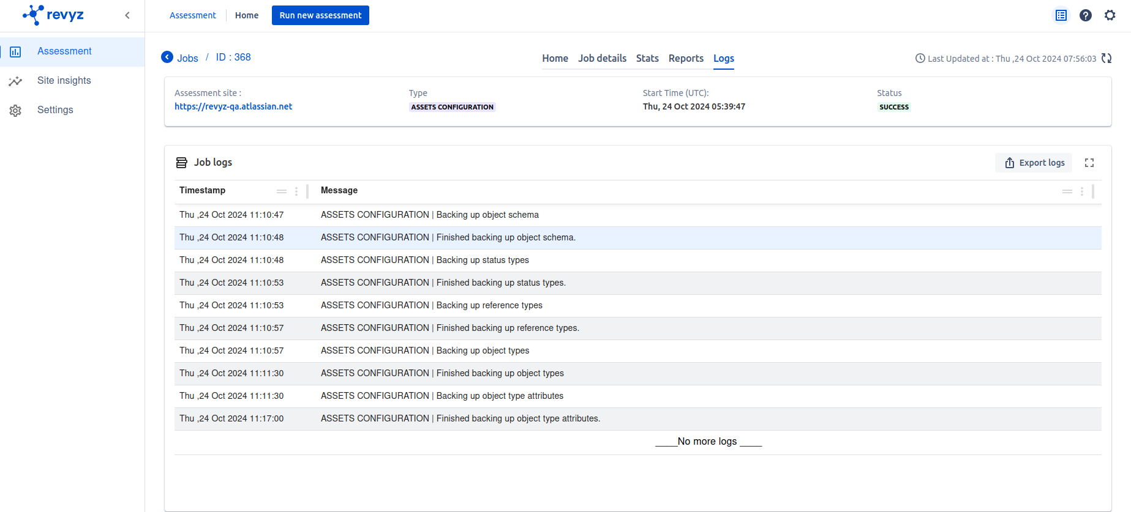Screen dimensions: 1131x512
Task: Click the start time 'Thu, 24 Oct 2024 05:39:47'
Action: point(694,106)
